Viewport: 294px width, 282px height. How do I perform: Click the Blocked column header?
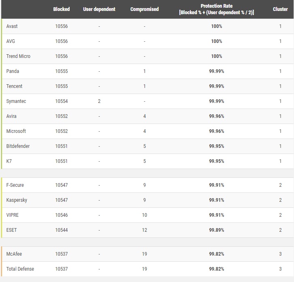coord(61,9)
